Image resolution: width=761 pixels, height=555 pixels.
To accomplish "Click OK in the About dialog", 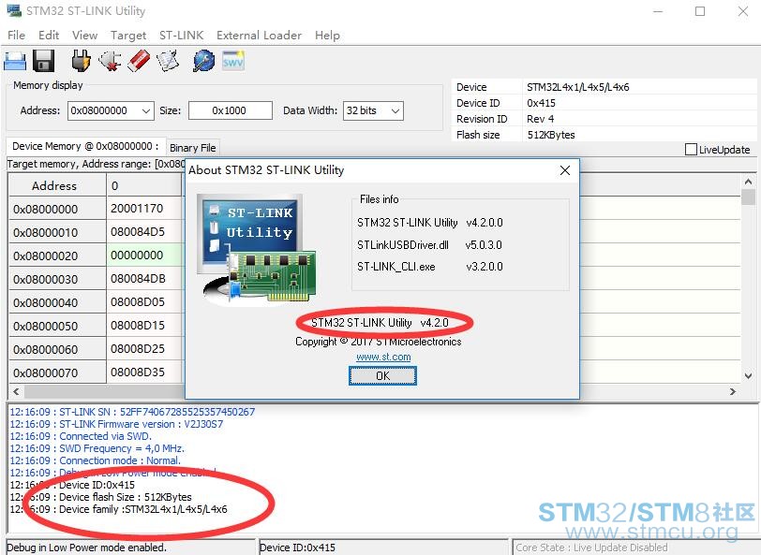I will coord(382,375).
